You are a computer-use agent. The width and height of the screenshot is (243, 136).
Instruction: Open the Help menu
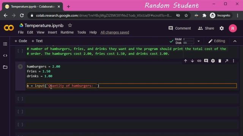click(93, 32)
